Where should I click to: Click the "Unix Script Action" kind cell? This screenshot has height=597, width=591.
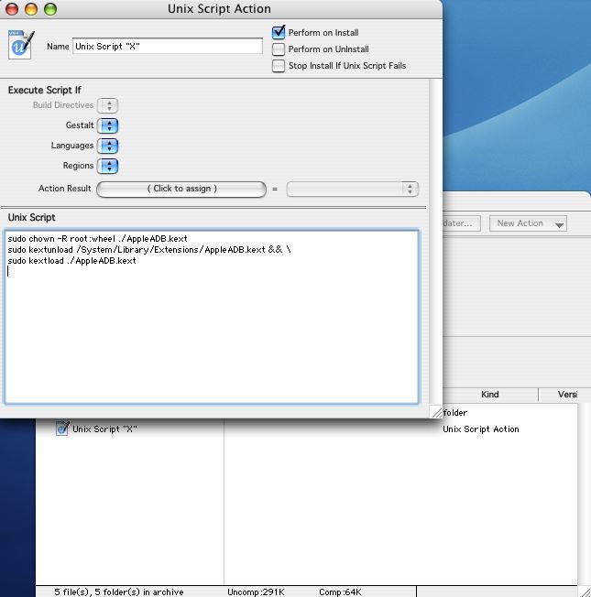tap(481, 429)
